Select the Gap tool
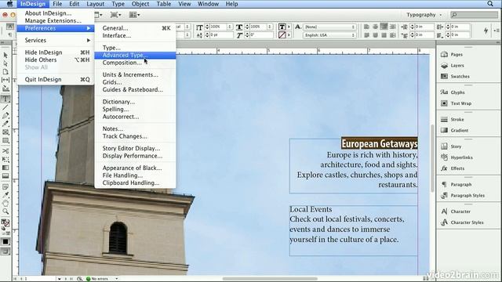Screen dimensions: 502x282 point(5,80)
